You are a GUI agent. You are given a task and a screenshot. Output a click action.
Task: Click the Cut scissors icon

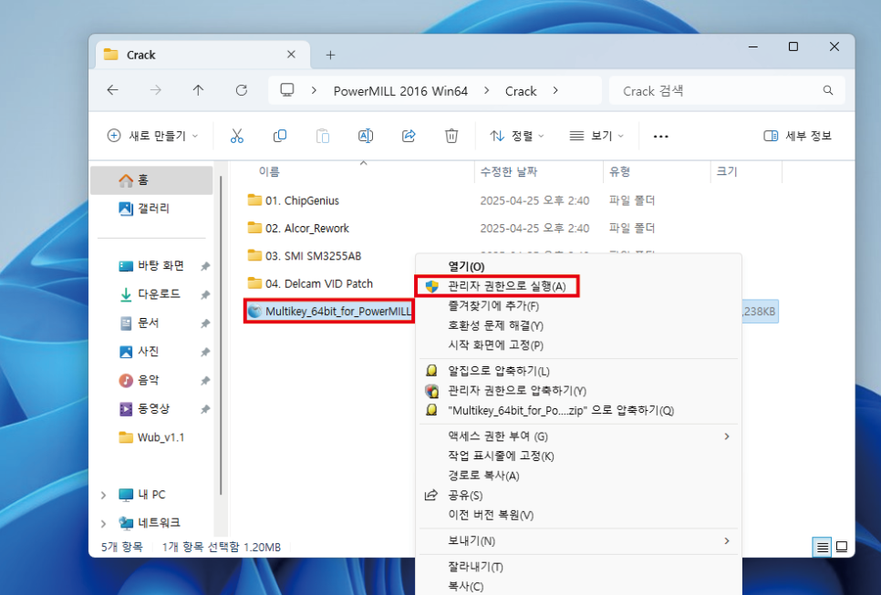(236, 136)
